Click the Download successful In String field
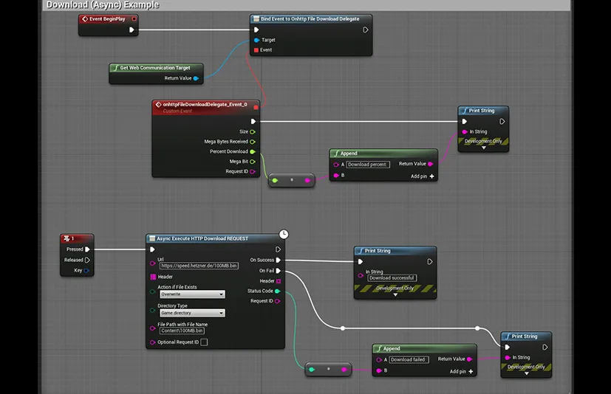611x394 pixels. pyautogui.click(x=392, y=278)
